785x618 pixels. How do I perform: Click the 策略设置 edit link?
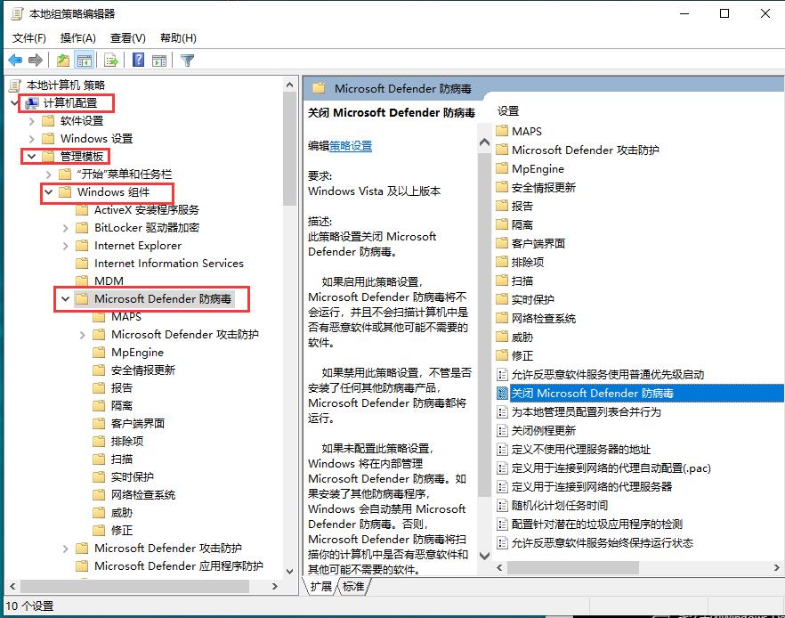point(351,146)
